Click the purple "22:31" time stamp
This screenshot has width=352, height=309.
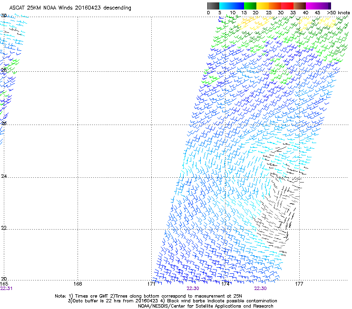(6, 289)
